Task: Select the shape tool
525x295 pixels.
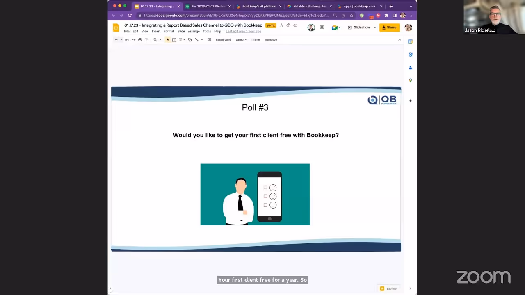Action: tap(190, 40)
